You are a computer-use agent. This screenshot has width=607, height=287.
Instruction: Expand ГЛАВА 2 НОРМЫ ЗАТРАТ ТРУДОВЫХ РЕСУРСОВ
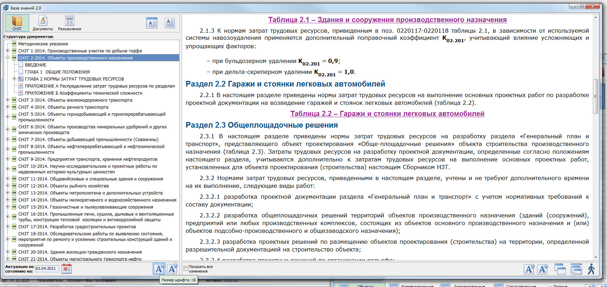(14, 79)
